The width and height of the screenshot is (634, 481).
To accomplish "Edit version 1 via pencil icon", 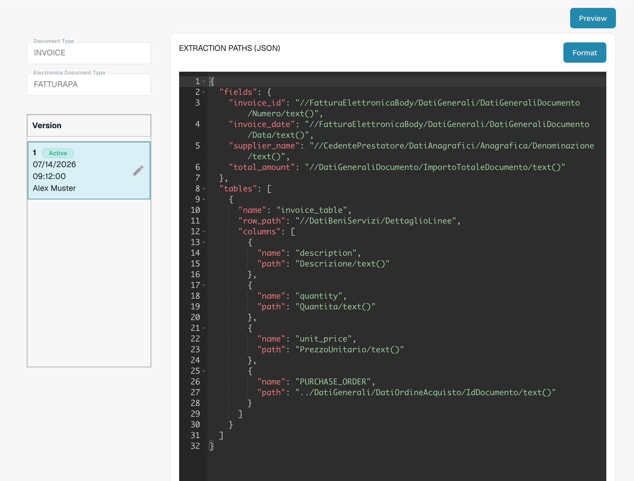I will 138,170.
